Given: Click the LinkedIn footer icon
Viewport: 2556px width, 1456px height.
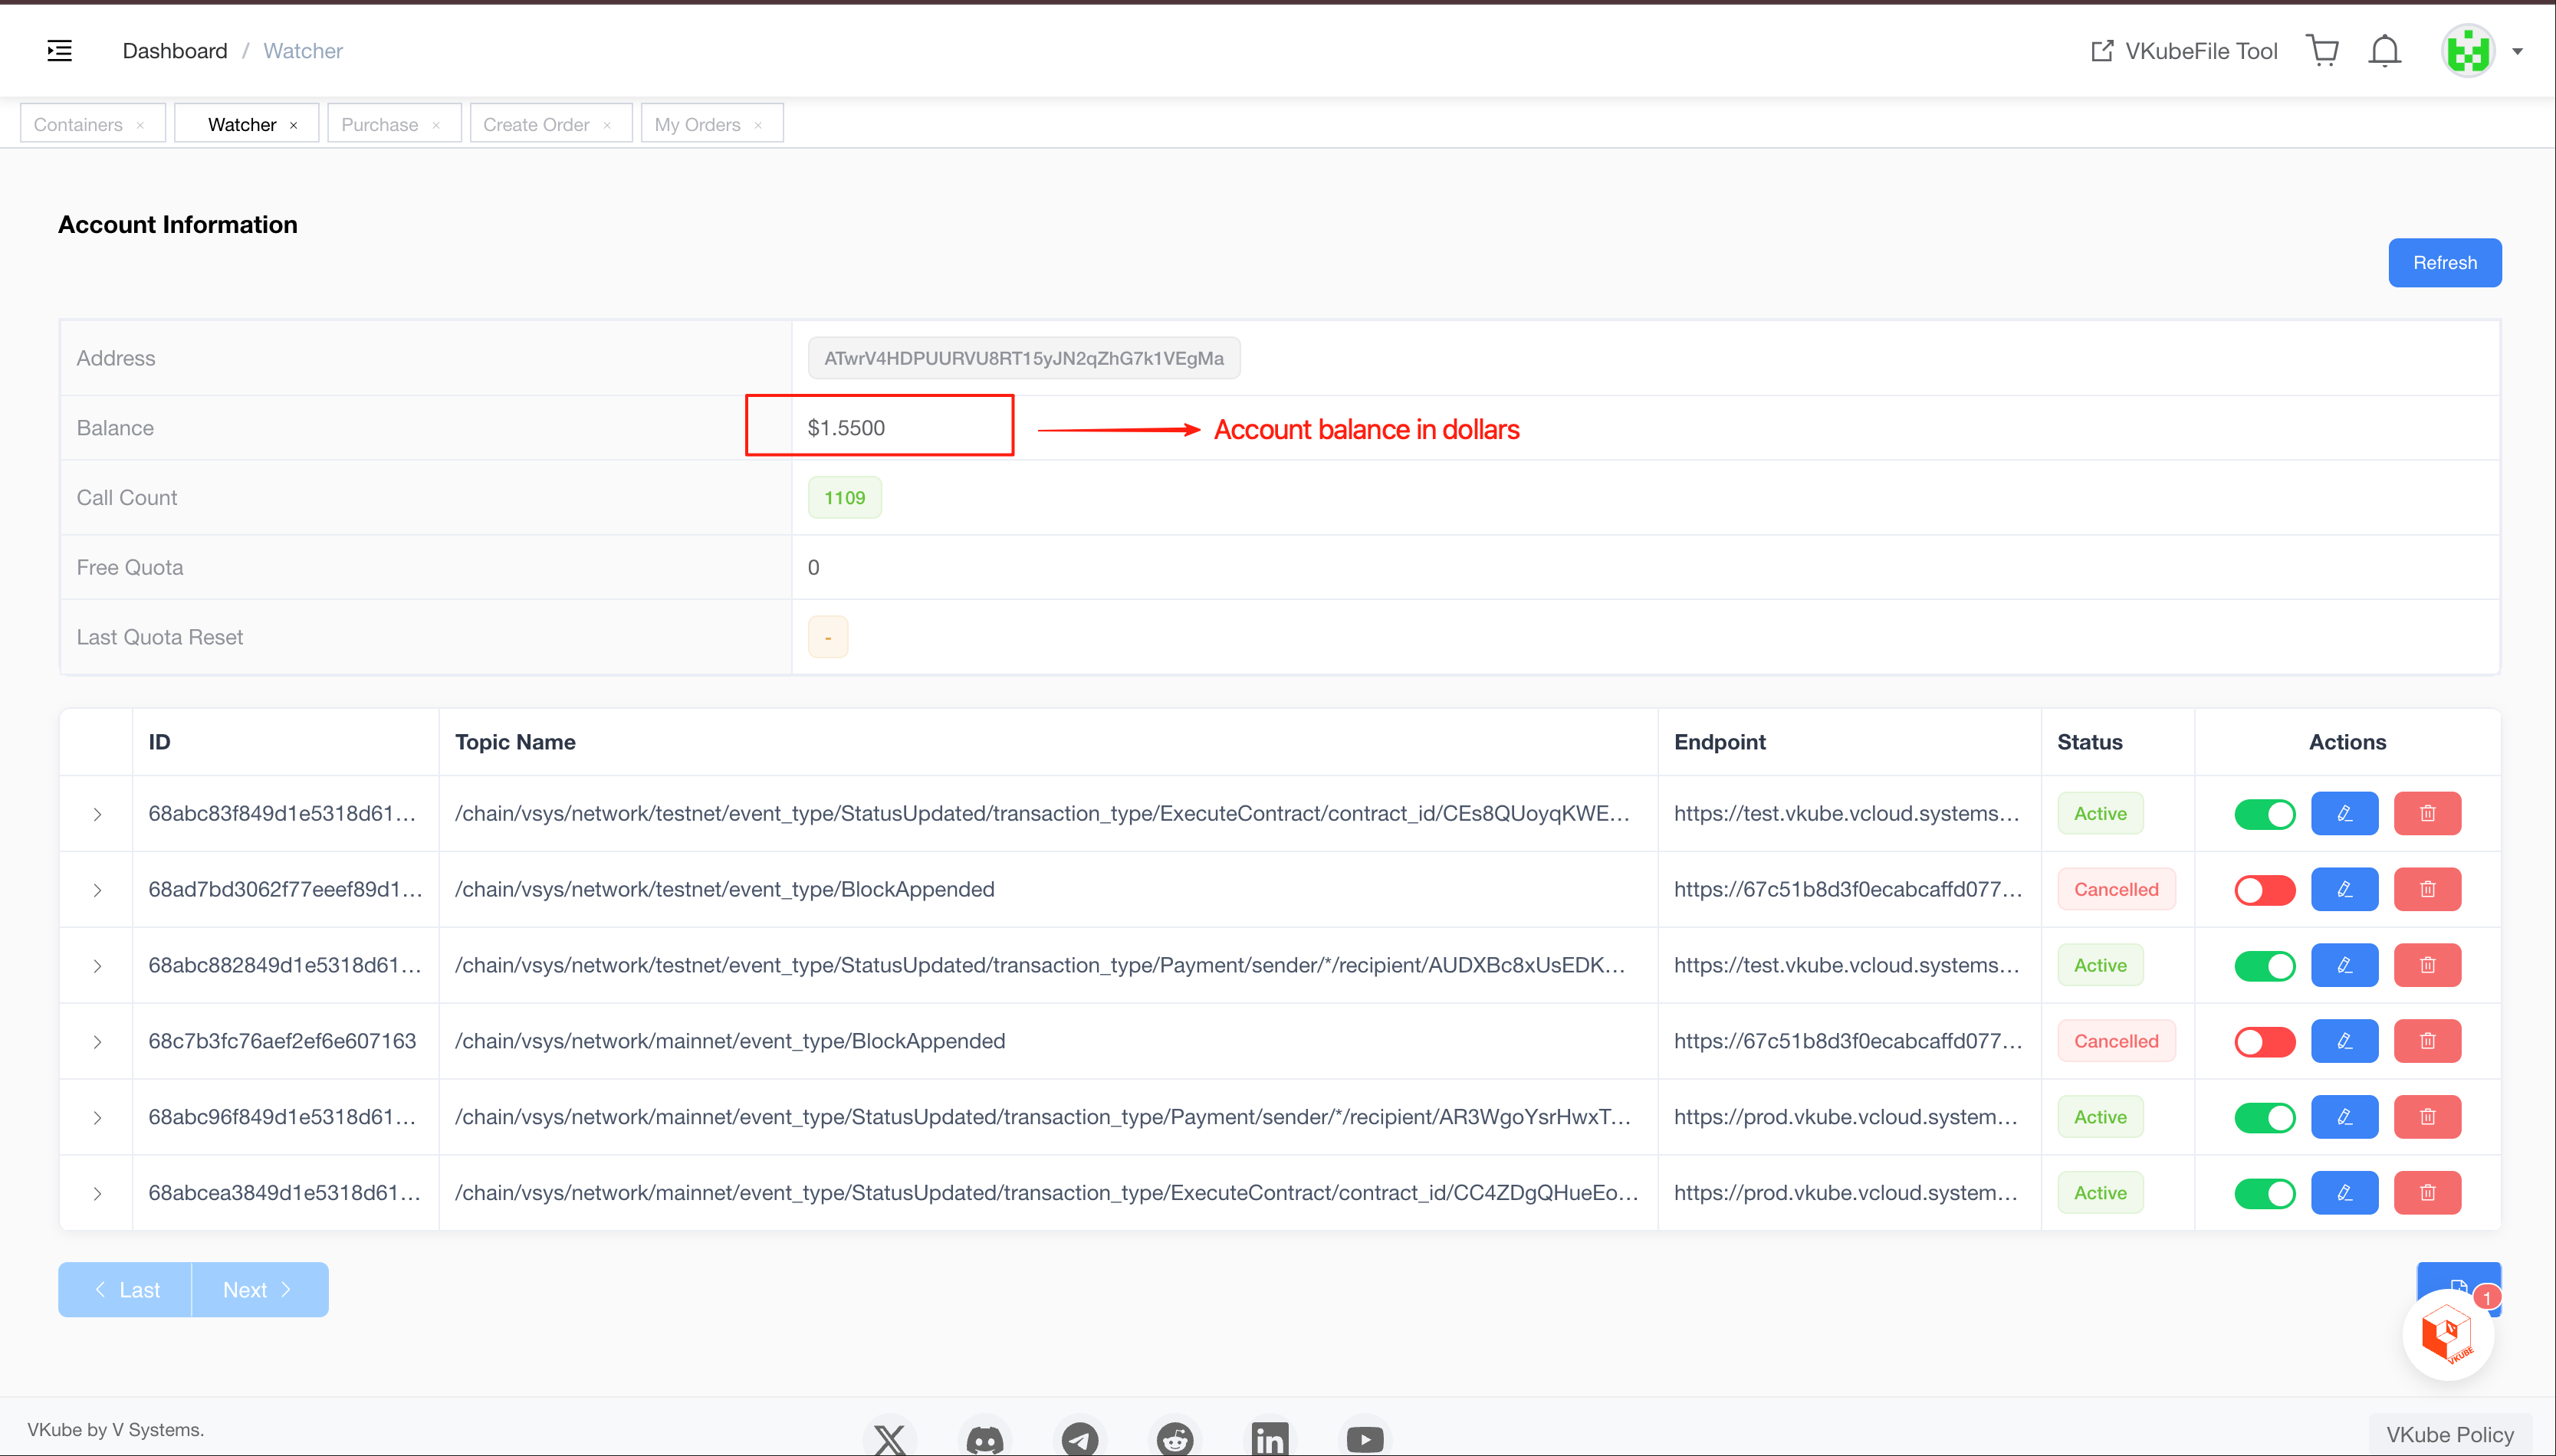Looking at the screenshot, I should [x=1269, y=1438].
